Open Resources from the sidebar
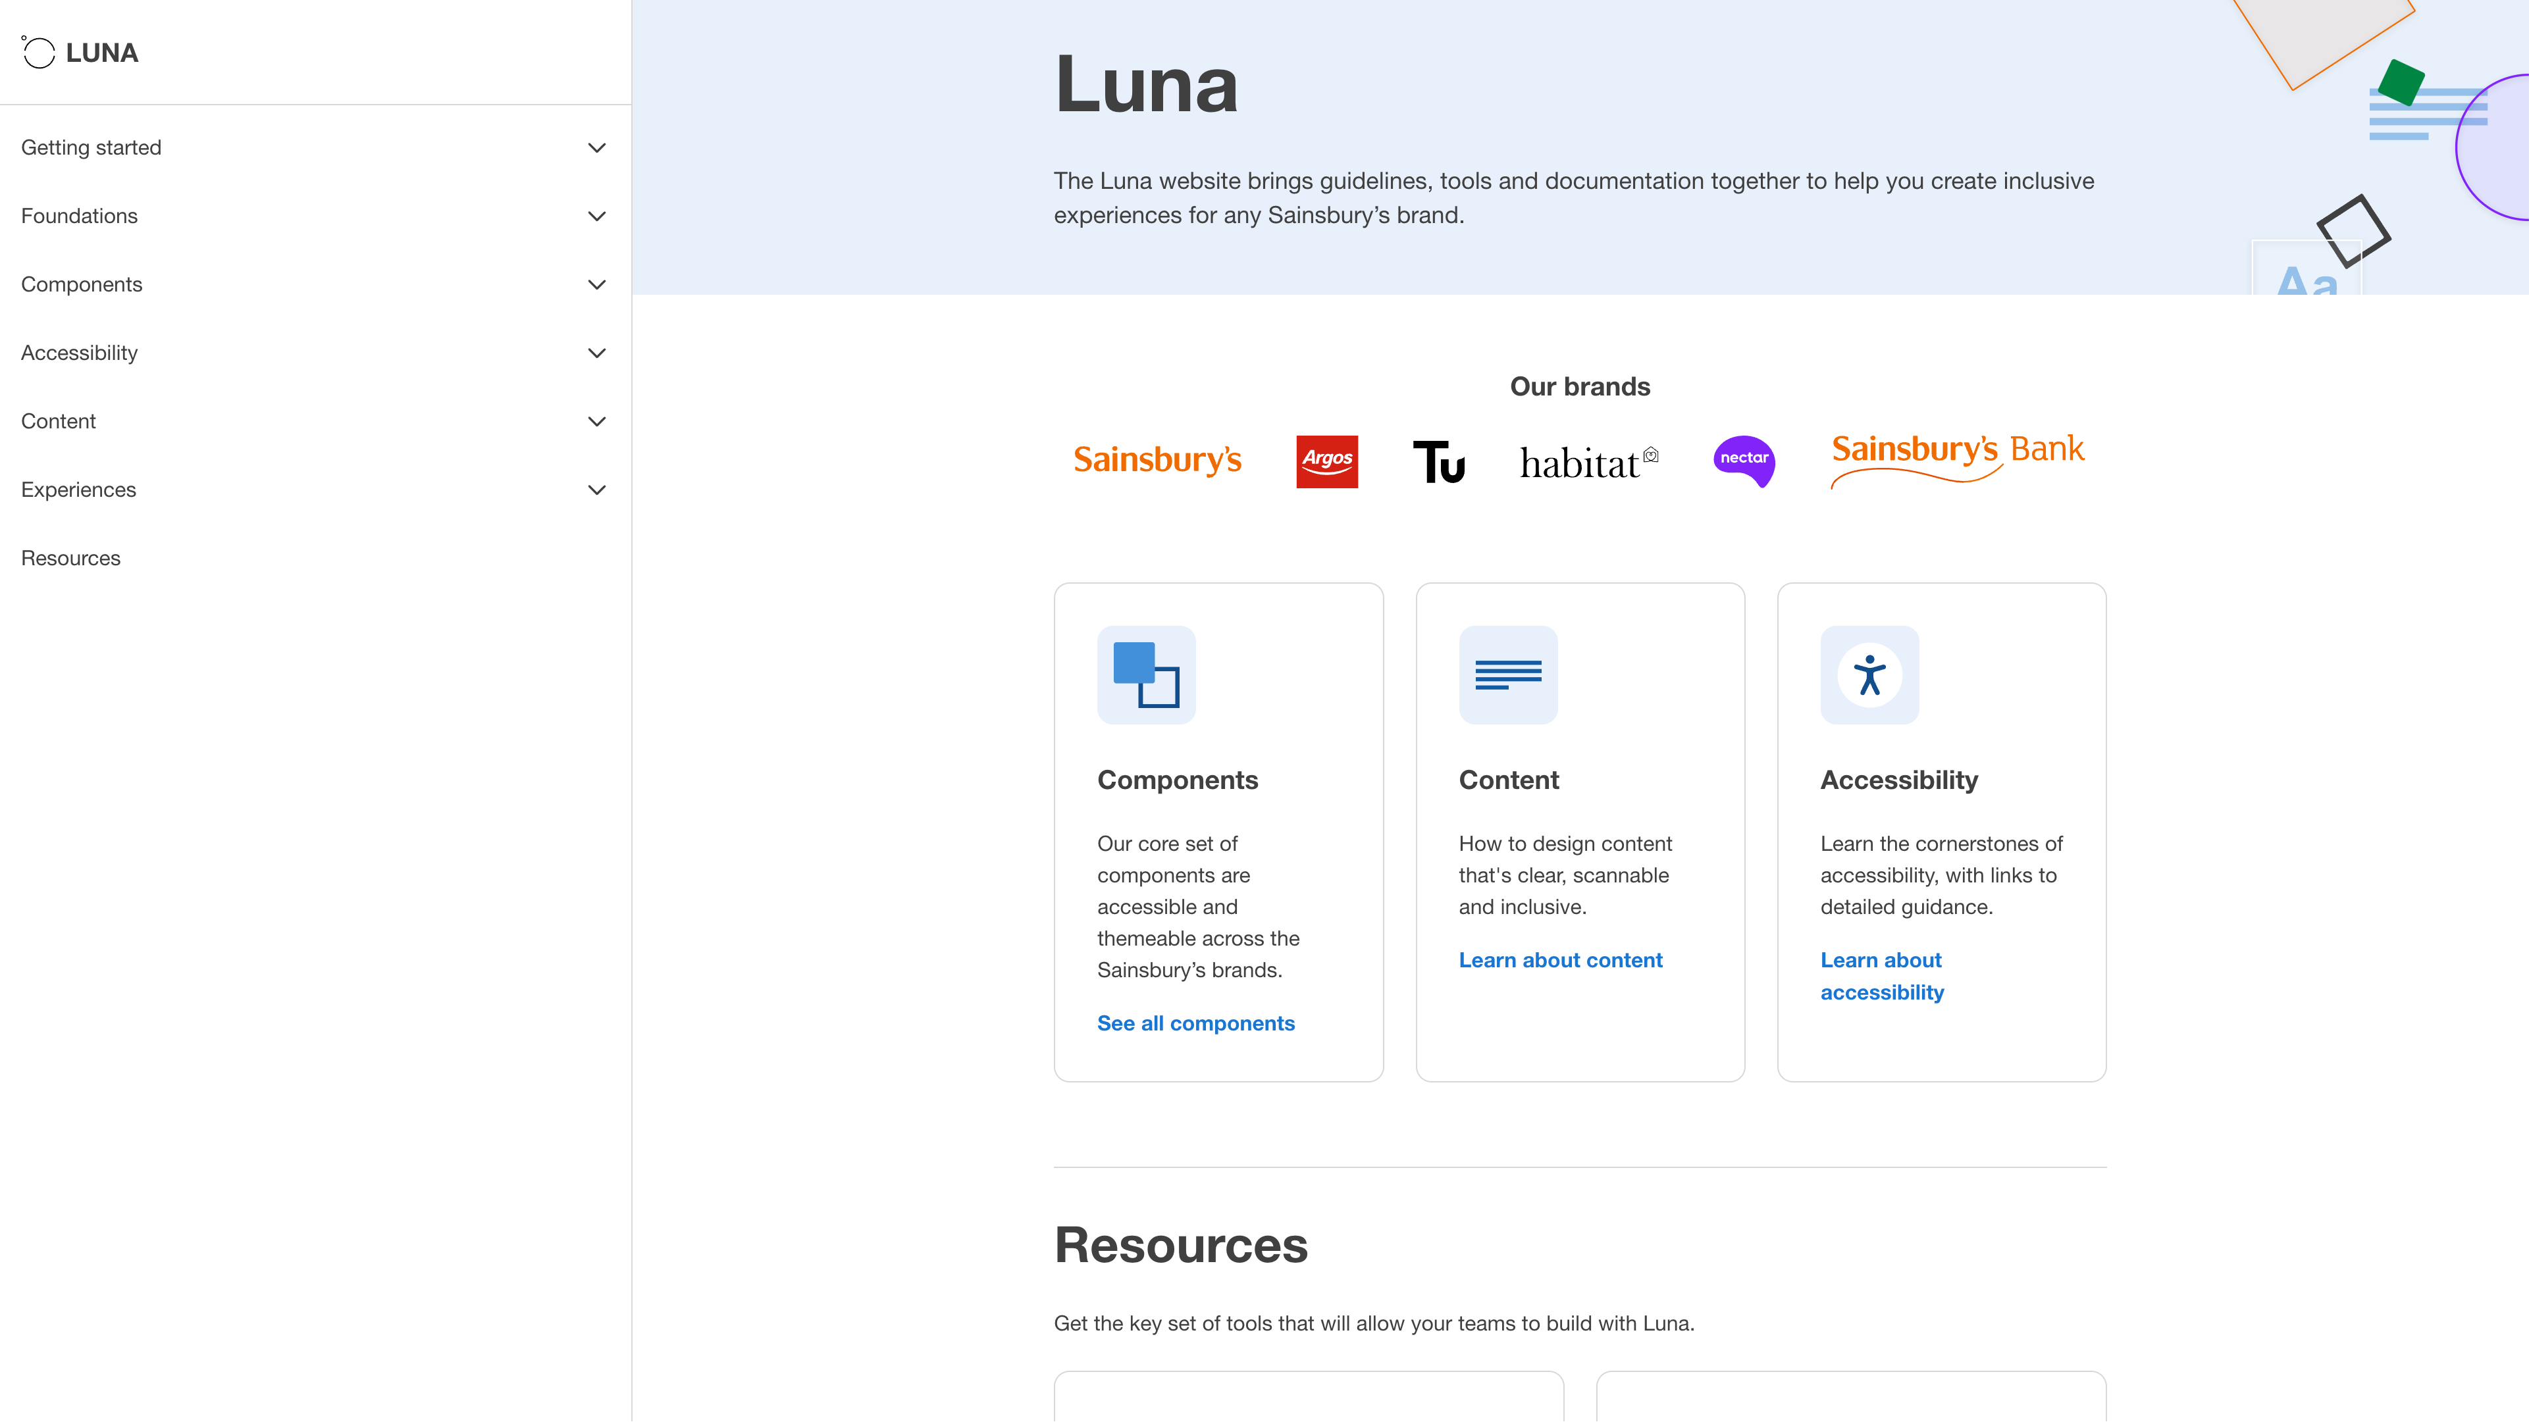Viewport: 2529px width, 1422px height. (x=70, y=557)
